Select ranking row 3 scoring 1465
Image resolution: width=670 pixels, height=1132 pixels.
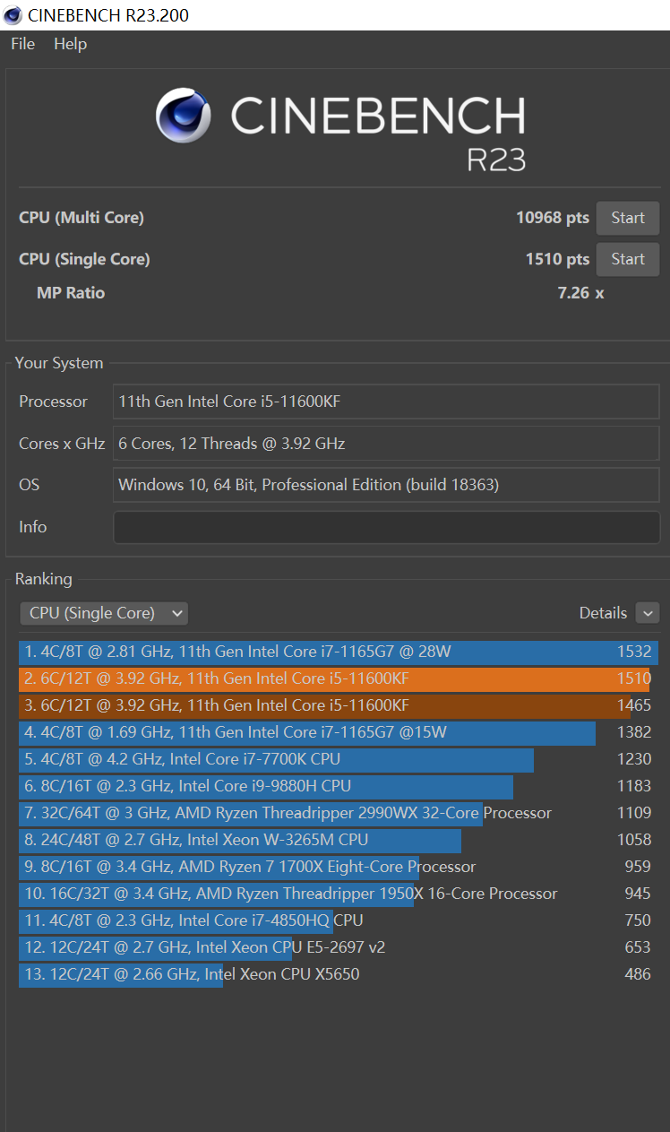tap(339, 705)
